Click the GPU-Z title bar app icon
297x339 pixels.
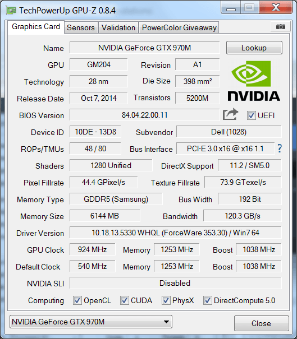pyautogui.click(x=11, y=11)
